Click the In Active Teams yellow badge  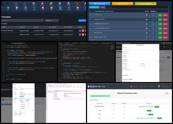[x=146, y=4]
